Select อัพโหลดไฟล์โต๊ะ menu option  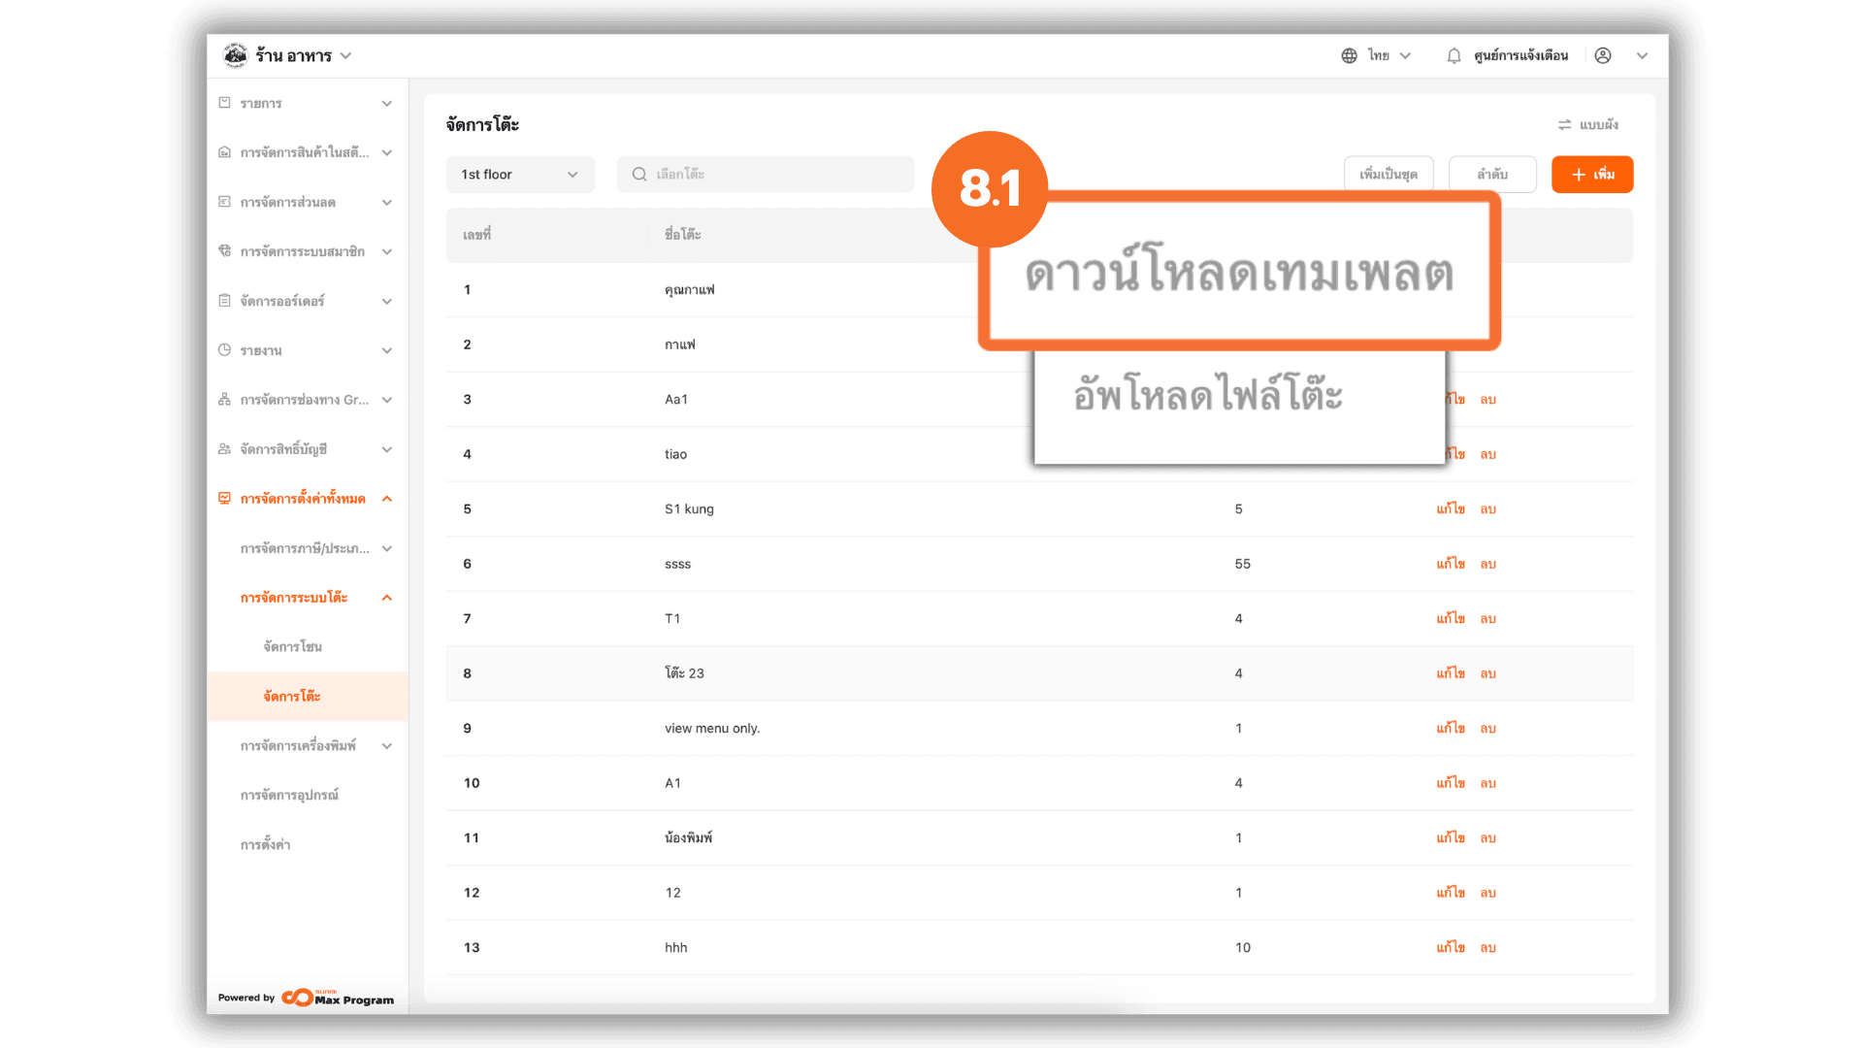tap(1207, 396)
